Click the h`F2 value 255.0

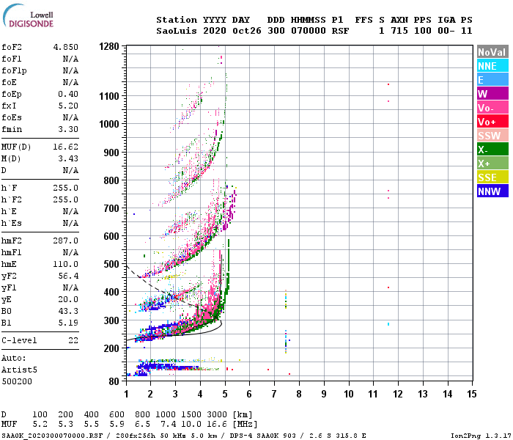[x=66, y=199]
